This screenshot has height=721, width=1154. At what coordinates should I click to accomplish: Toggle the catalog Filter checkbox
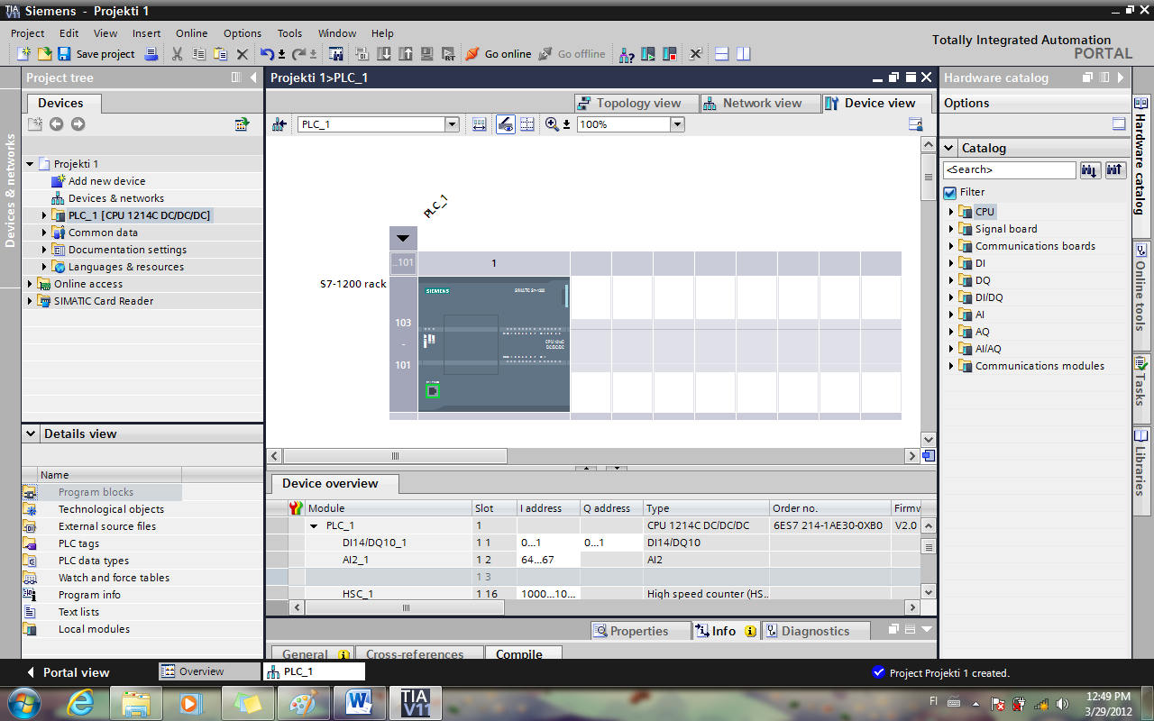tap(949, 192)
